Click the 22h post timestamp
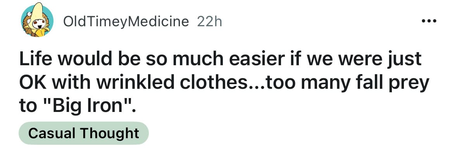457x149 pixels. [x=210, y=22]
